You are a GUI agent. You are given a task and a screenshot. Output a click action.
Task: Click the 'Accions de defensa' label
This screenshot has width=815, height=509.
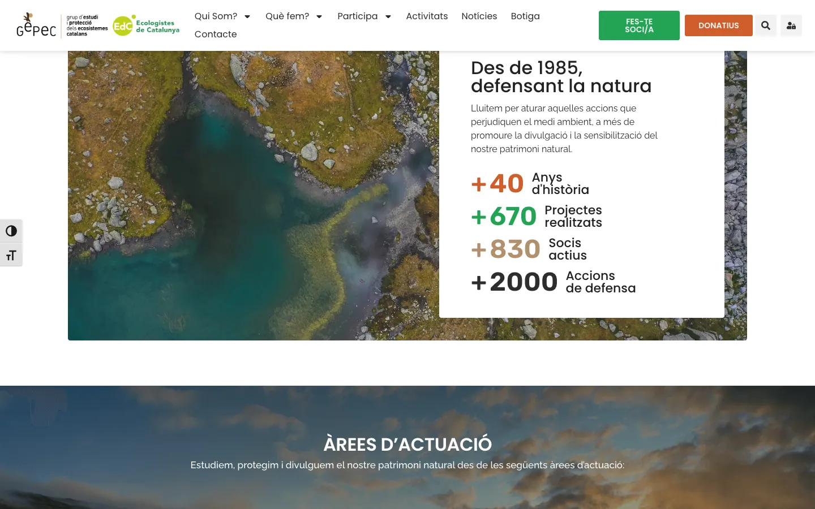tap(600, 282)
